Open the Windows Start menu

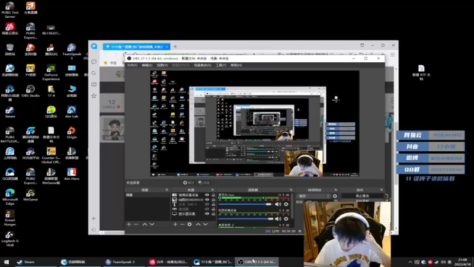pyautogui.click(x=7, y=262)
